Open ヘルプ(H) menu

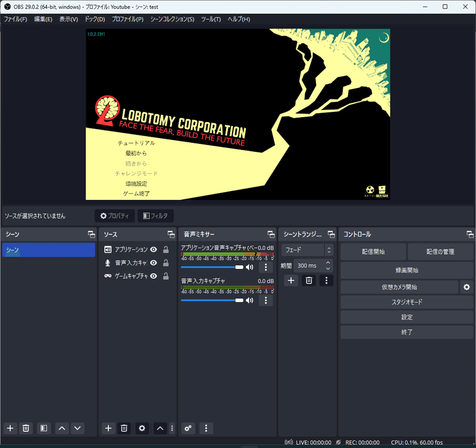[x=239, y=19]
